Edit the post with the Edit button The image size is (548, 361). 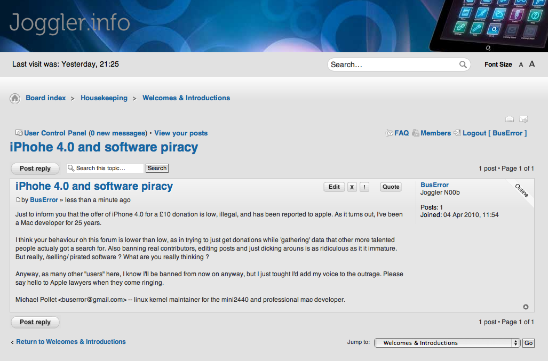pyautogui.click(x=334, y=187)
